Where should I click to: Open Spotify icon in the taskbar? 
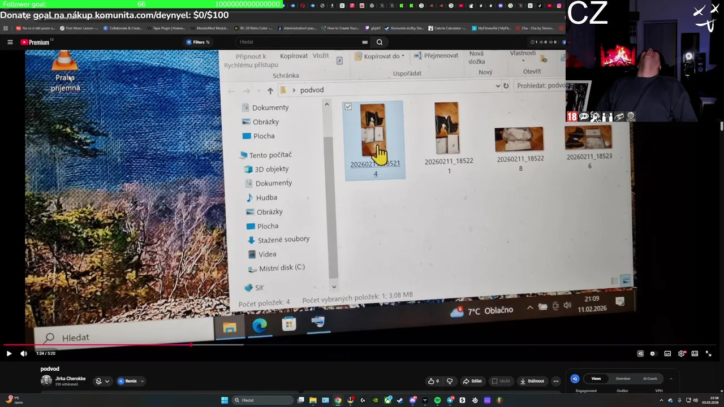437,400
